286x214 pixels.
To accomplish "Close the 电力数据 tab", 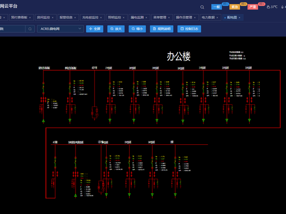I will (x=217, y=18).
